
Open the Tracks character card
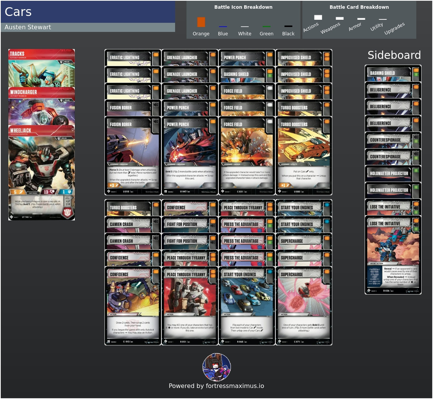(41, 68)
